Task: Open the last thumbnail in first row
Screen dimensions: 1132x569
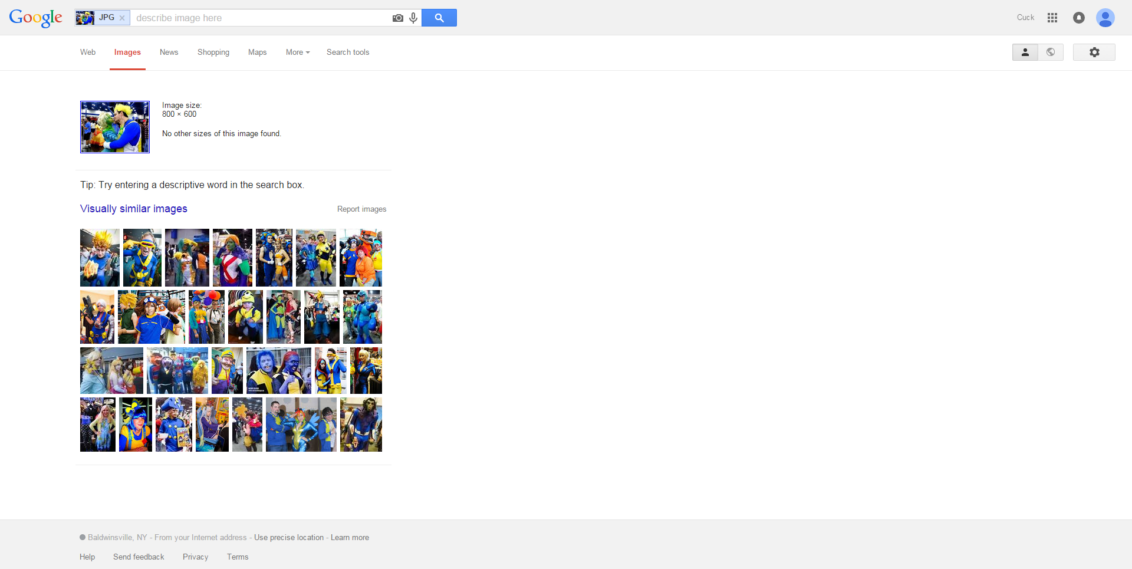Action: coord(361,258)
